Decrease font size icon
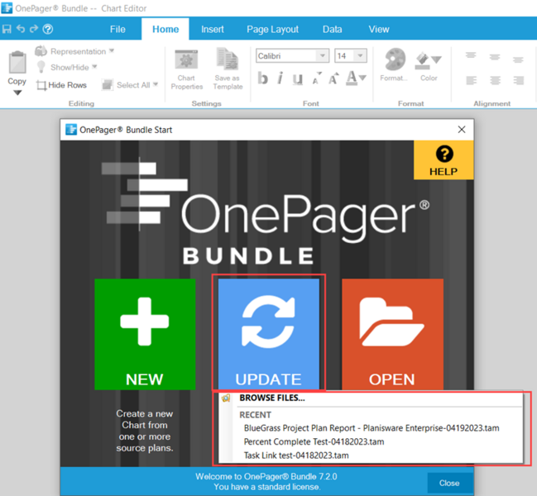This screenshot has width=537, height=496. pyautogui.click(x=316, y=79)
